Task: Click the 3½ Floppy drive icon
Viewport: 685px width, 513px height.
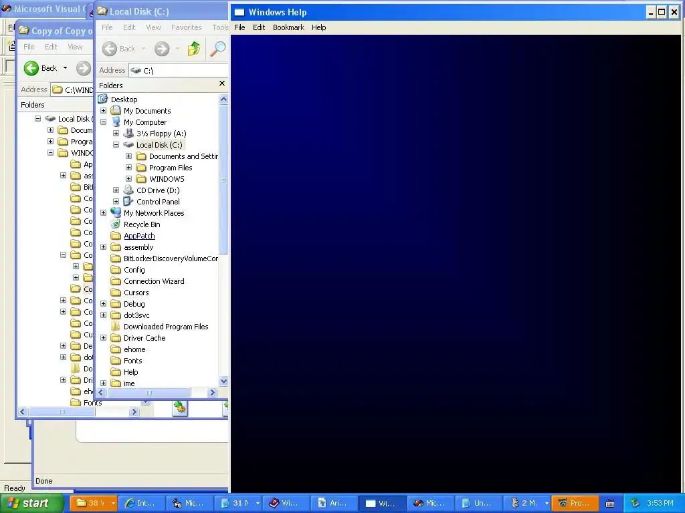Action: click(128, 133)
